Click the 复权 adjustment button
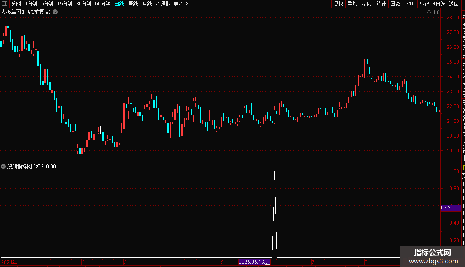Screen dimensions: 465x267 pyautogui.click(x=338, y=4)
